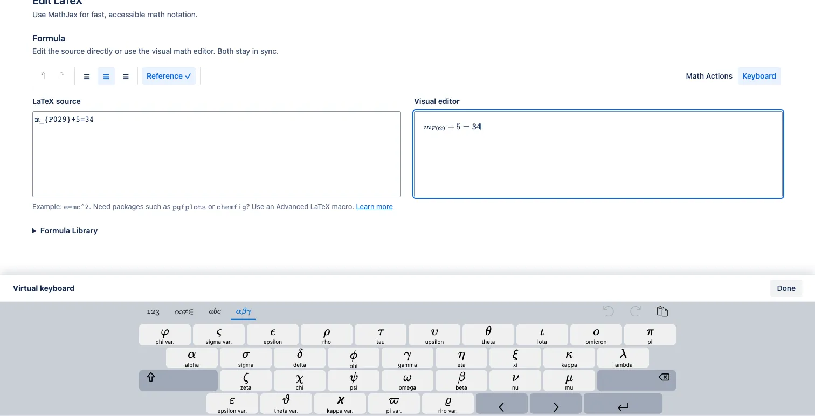
Task: Click inside the Visual editor field
Action: coord(598,154)
